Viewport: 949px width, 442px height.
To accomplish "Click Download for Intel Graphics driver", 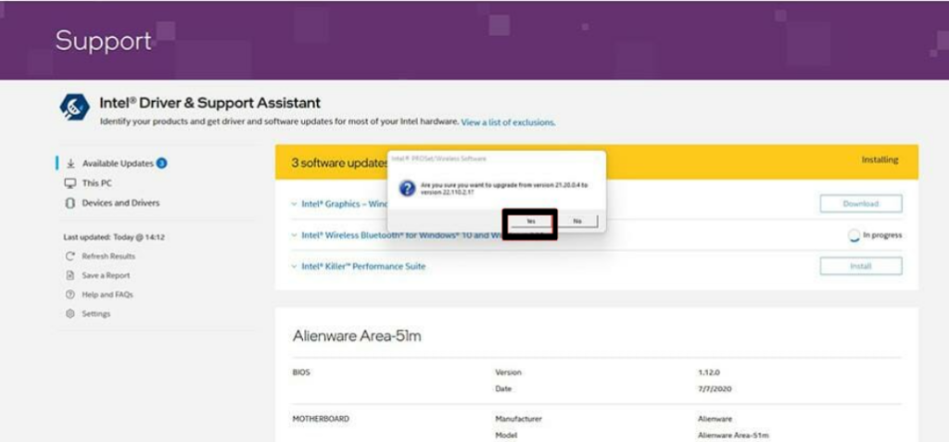I will click(x=861, y=204).
